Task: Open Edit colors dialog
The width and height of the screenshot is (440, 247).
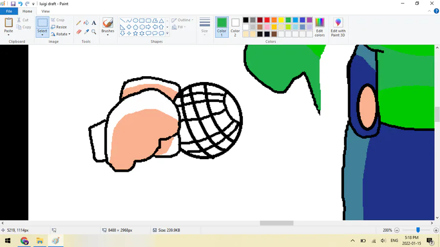Action: [x=320, y=27]
